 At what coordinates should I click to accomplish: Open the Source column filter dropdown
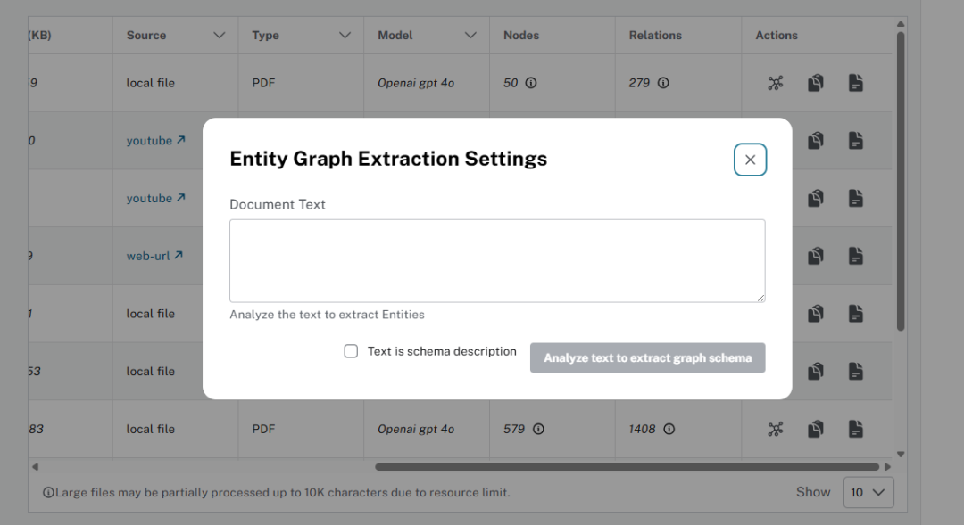(220, 36)
